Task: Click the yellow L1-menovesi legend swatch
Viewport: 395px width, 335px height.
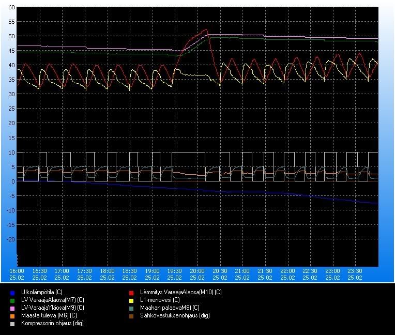Action: (x=131, y=301)
